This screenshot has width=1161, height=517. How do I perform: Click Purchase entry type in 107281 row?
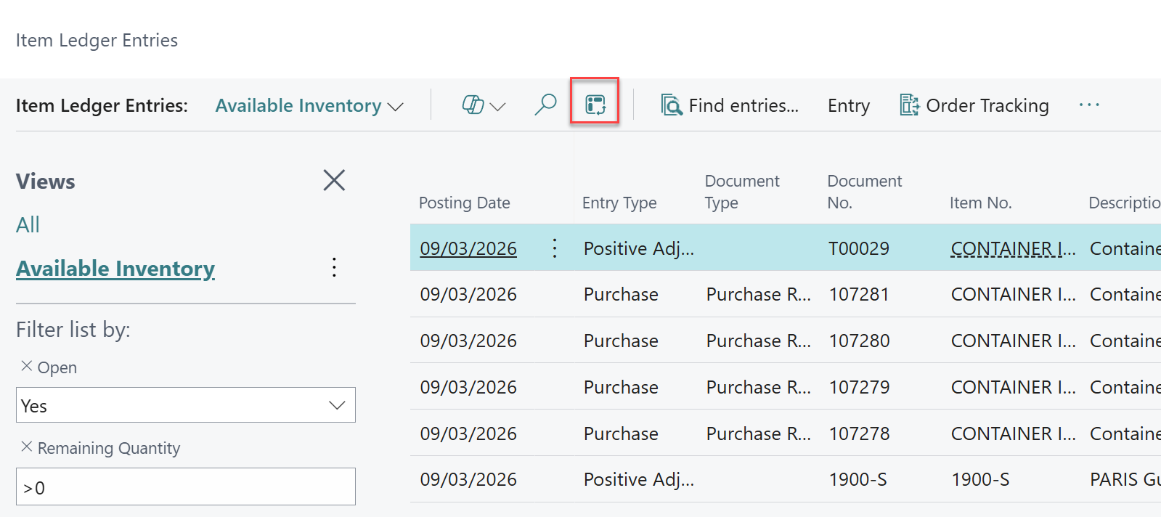[621, 294]
